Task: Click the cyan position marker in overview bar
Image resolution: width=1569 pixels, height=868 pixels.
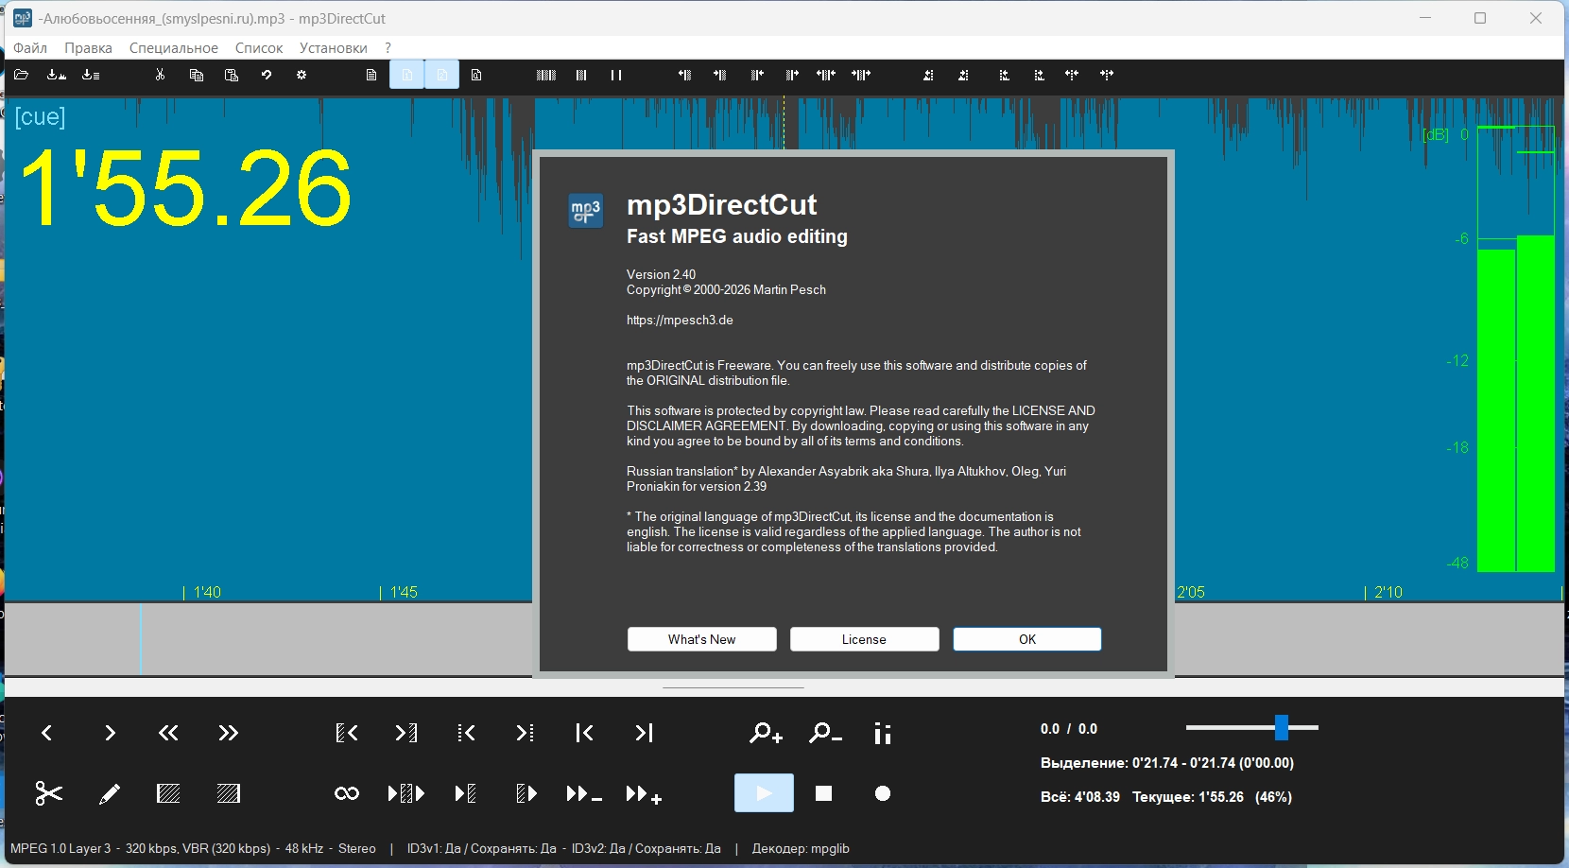Action: [x=141, y=639]
